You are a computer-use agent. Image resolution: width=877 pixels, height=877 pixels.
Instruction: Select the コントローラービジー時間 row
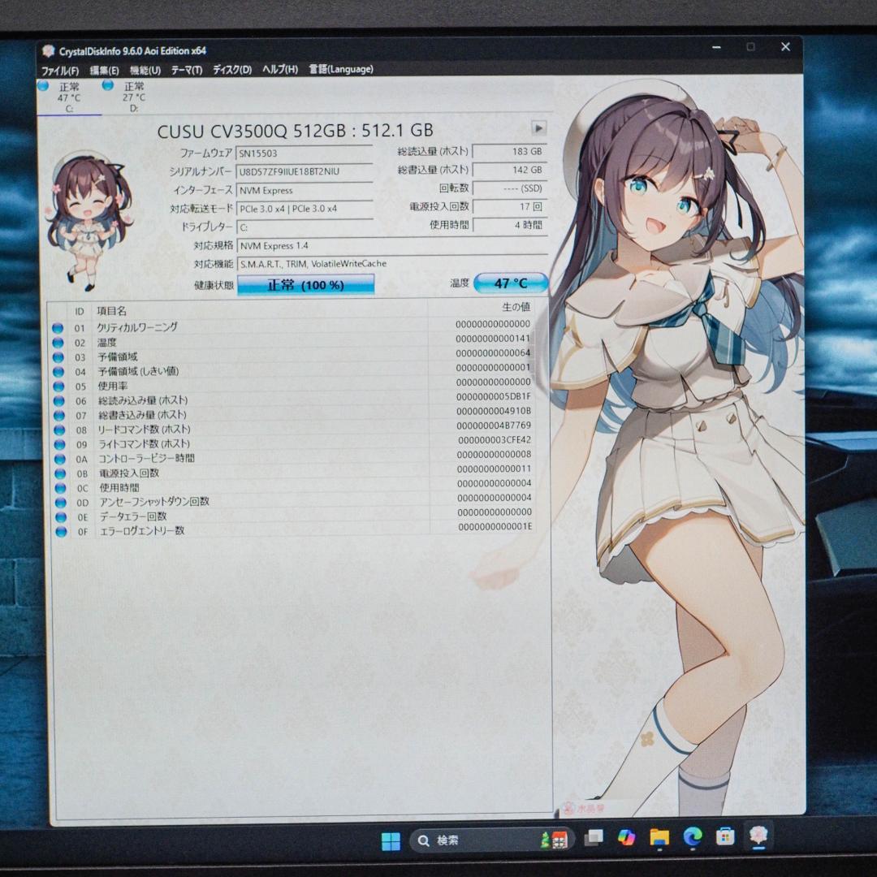(291, 457)
